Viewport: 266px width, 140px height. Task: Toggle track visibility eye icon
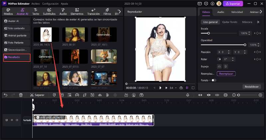pyautogui.click(x=12, y=120)
